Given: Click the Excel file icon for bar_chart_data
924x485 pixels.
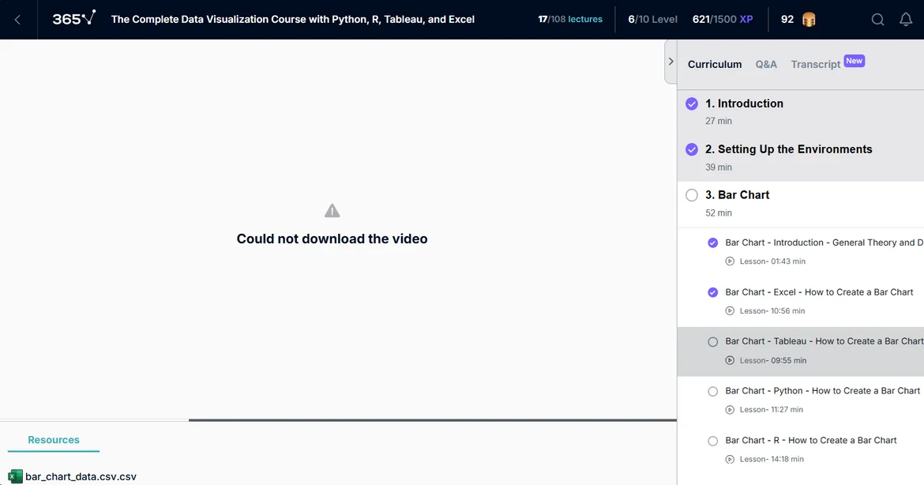Looking at the screenshot, I should (15, 476).
